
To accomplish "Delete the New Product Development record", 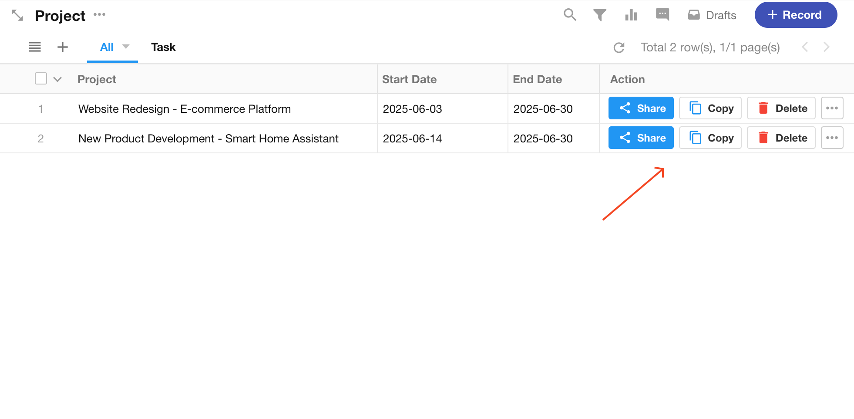I will tap(781, 138).
